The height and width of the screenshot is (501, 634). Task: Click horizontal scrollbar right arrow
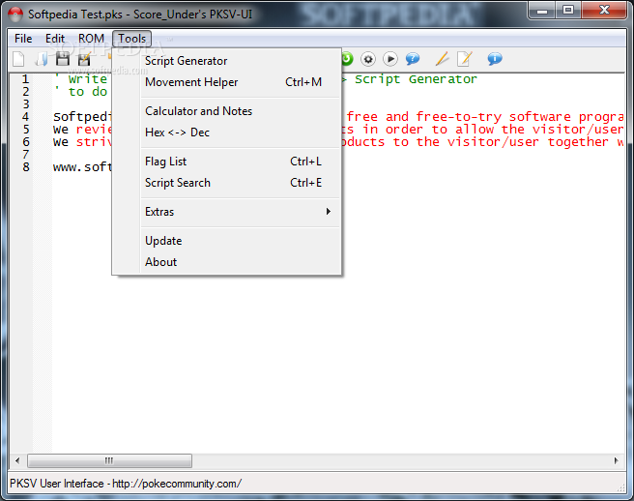pyautogui.click(x=617, y=460)
